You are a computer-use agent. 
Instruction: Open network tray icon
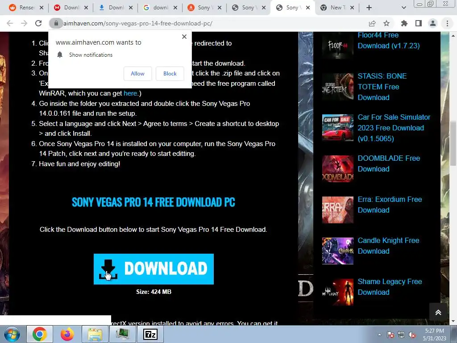(401, 335)
